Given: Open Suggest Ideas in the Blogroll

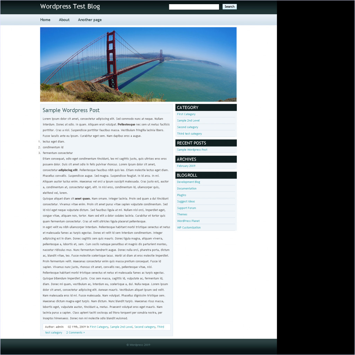Looking at the screenshot, I should click(186, 201).
